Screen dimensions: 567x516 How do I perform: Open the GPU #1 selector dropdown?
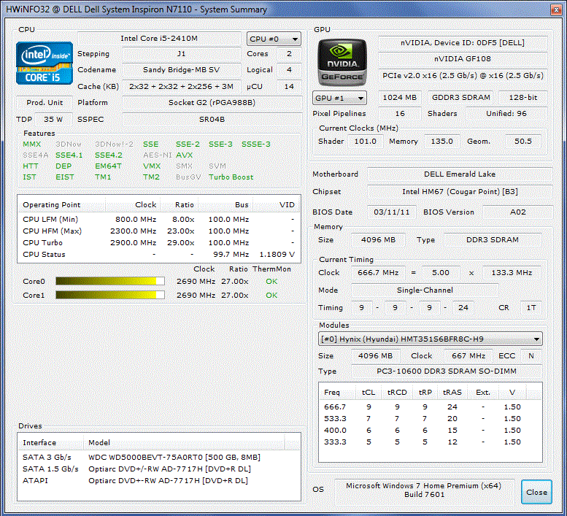coord(339,98)
